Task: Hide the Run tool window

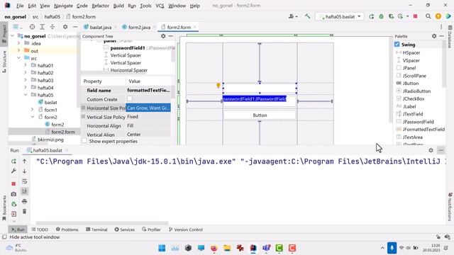Action: [x=441, y=150]
